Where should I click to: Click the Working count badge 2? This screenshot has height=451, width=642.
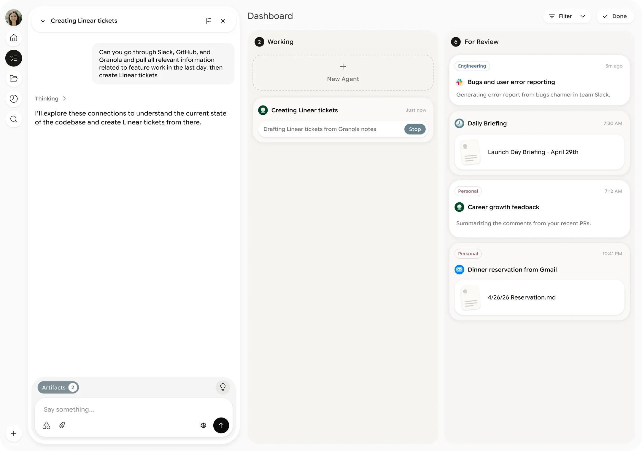pyautogui.click(x=259, y=42)
